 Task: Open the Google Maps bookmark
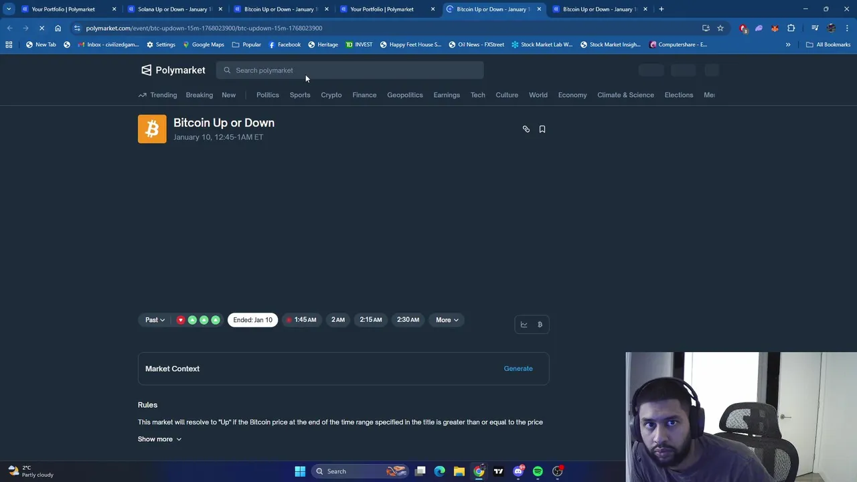(x=204, y=45)
